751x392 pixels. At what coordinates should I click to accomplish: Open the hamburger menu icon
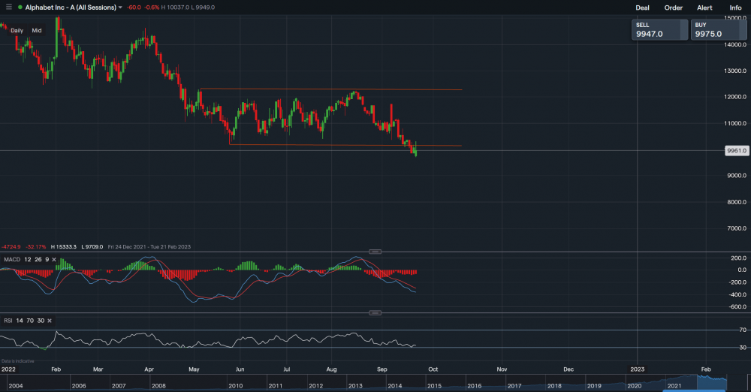(x=8, y=8)
